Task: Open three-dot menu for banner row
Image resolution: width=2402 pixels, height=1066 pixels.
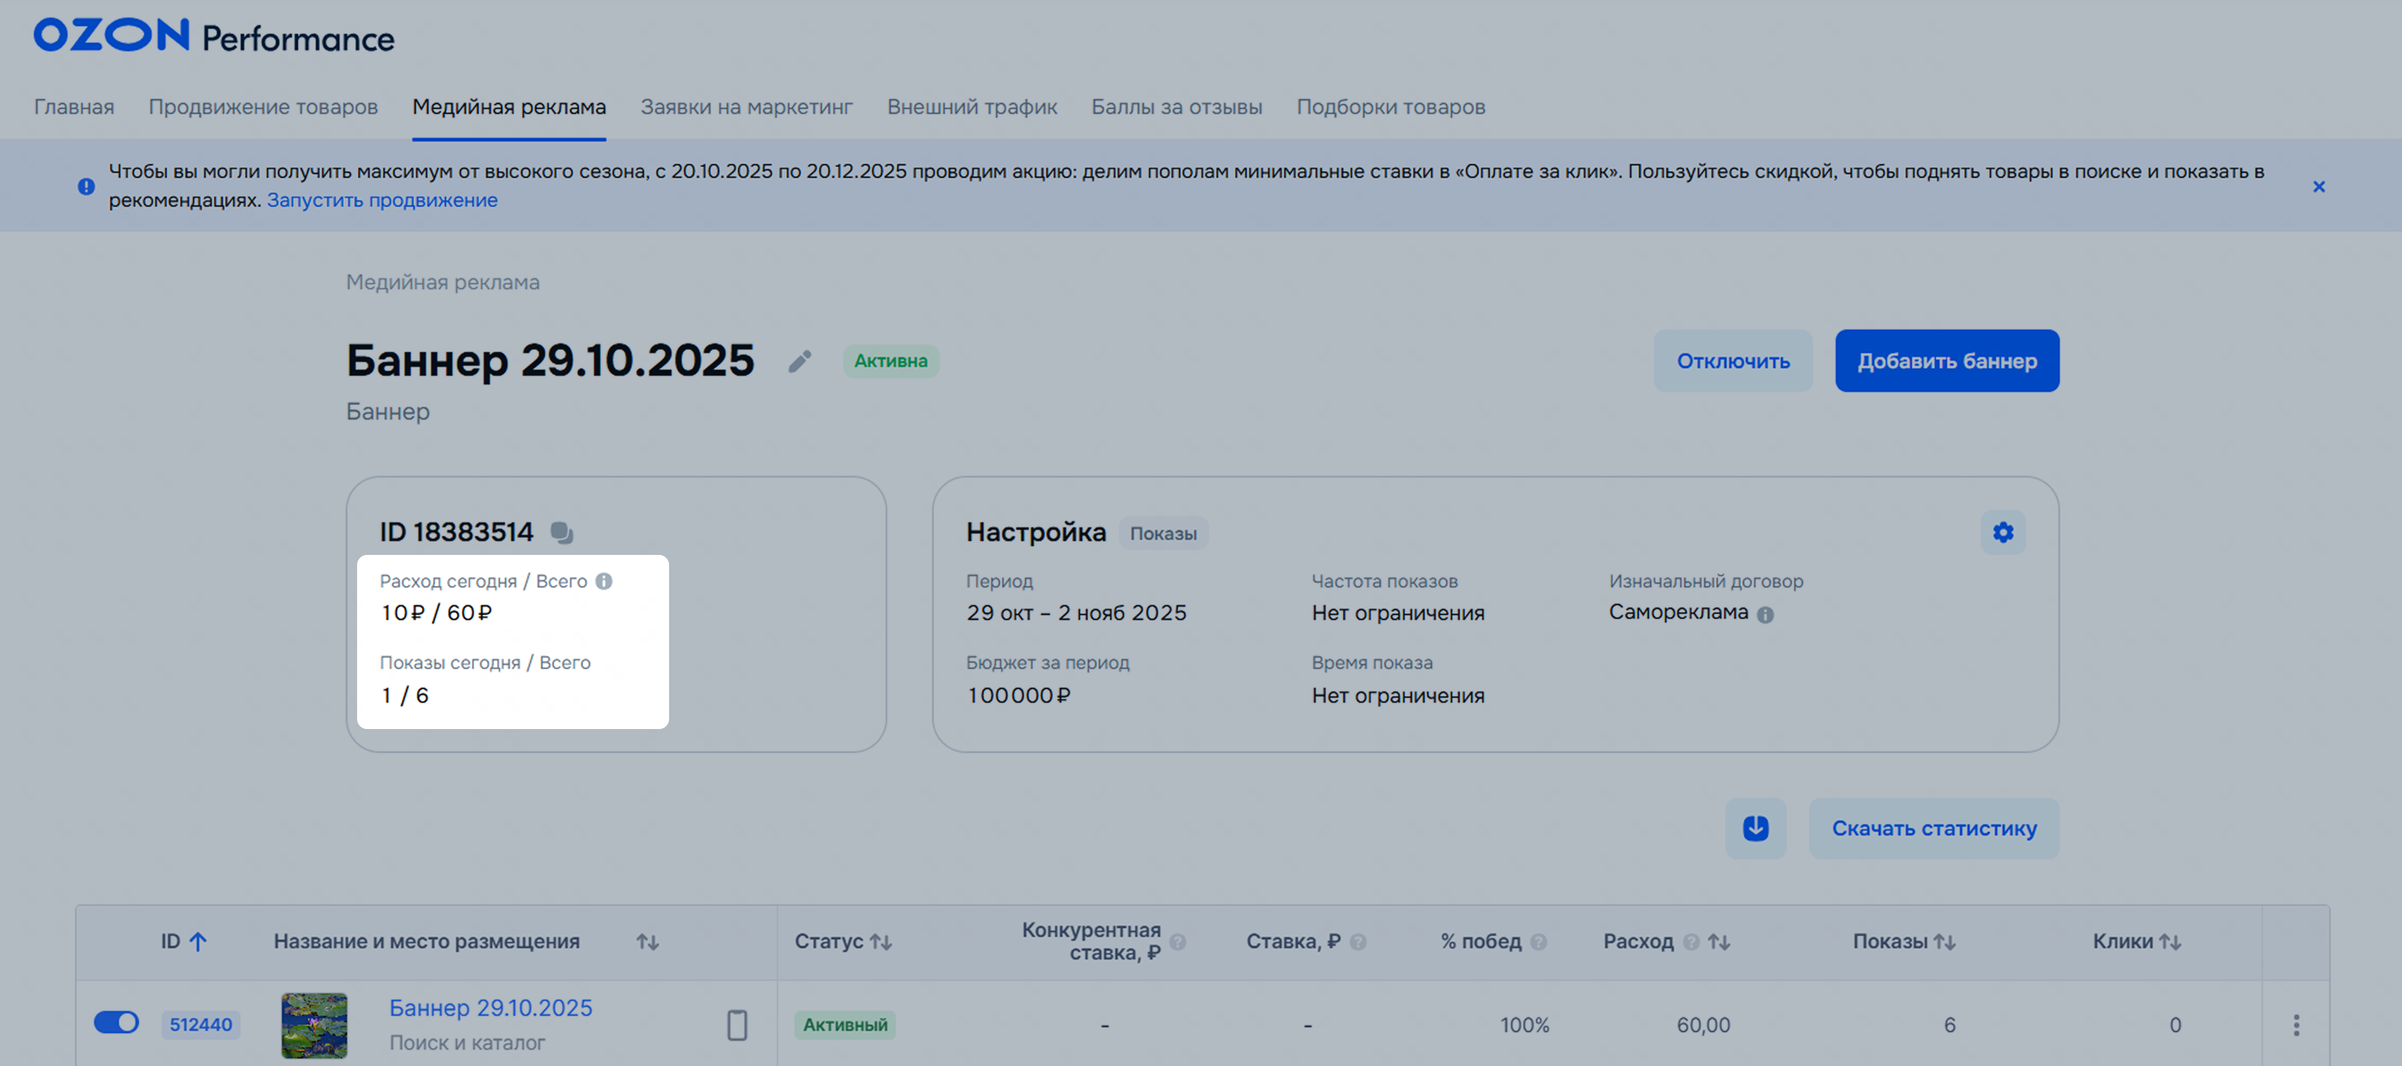Action: click(x=2295, y=1025)
